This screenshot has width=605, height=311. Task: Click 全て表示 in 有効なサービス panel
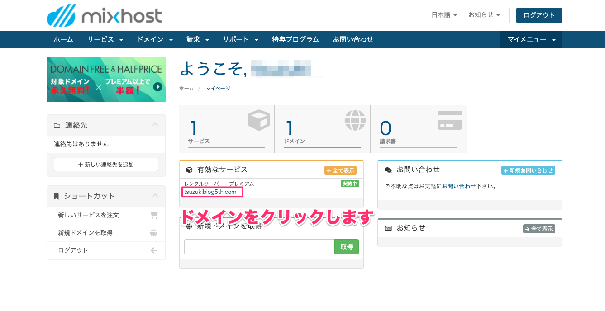click(340, 170)
